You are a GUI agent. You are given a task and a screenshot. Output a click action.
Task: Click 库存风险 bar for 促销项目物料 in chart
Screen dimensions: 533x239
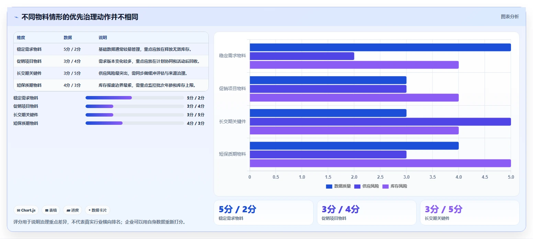coord(354,98)
